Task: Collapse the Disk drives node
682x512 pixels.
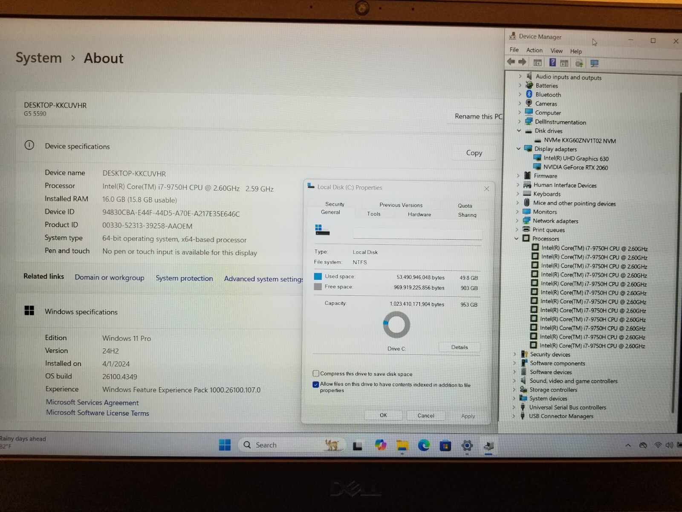Action: point(519,131)
